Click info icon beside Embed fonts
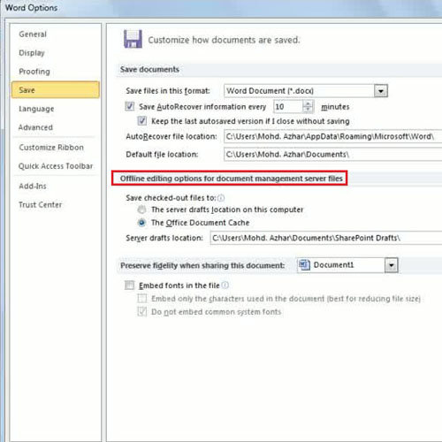The width and height of the screenshot is (442, 442). coord(225,285)
